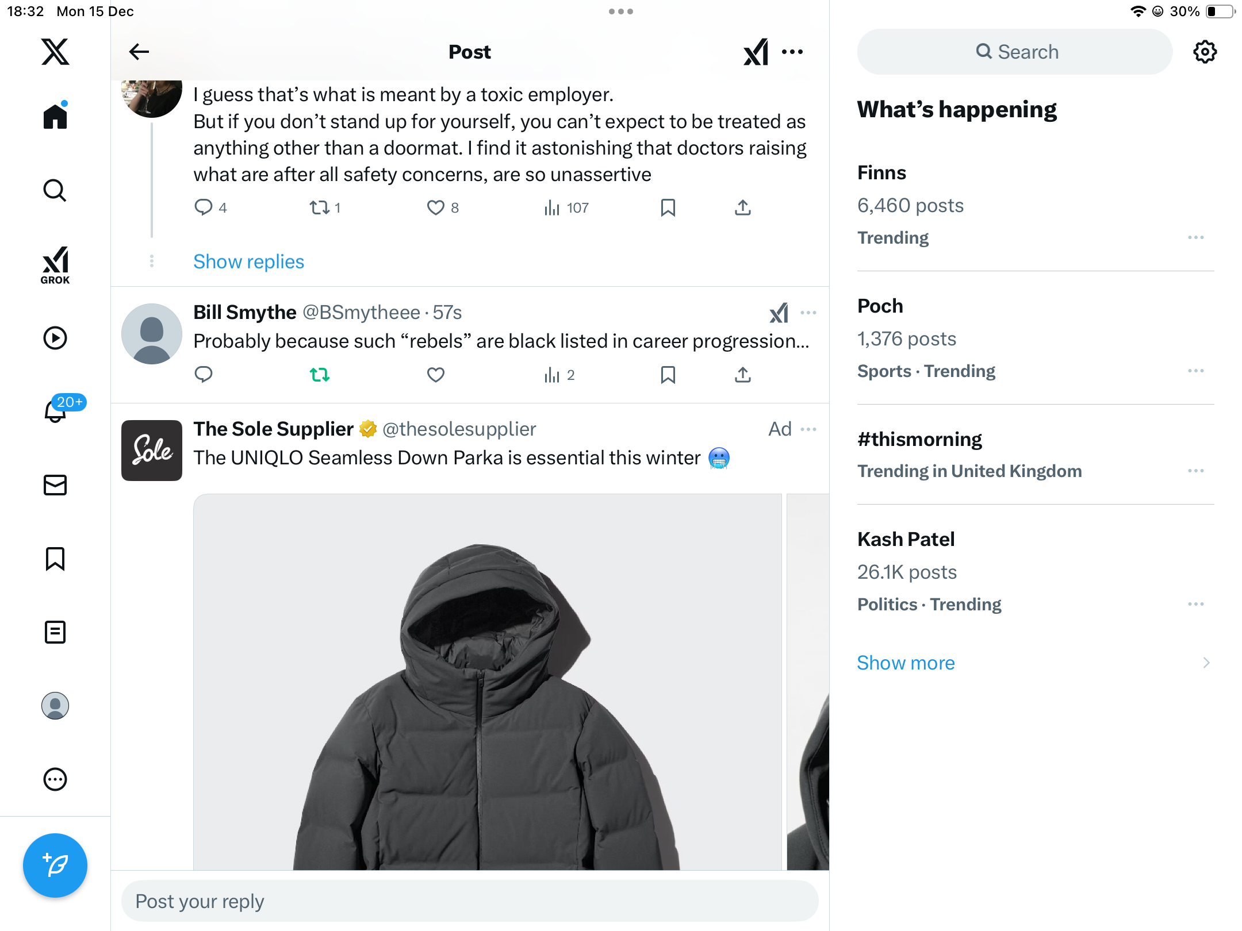Open the Kash Patel trending topic
Screen dimensions: 1242x931
906,539
